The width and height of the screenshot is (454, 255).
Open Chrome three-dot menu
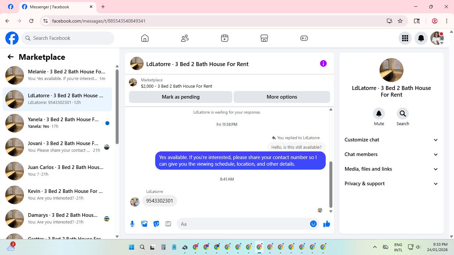[x=447, y=21]
